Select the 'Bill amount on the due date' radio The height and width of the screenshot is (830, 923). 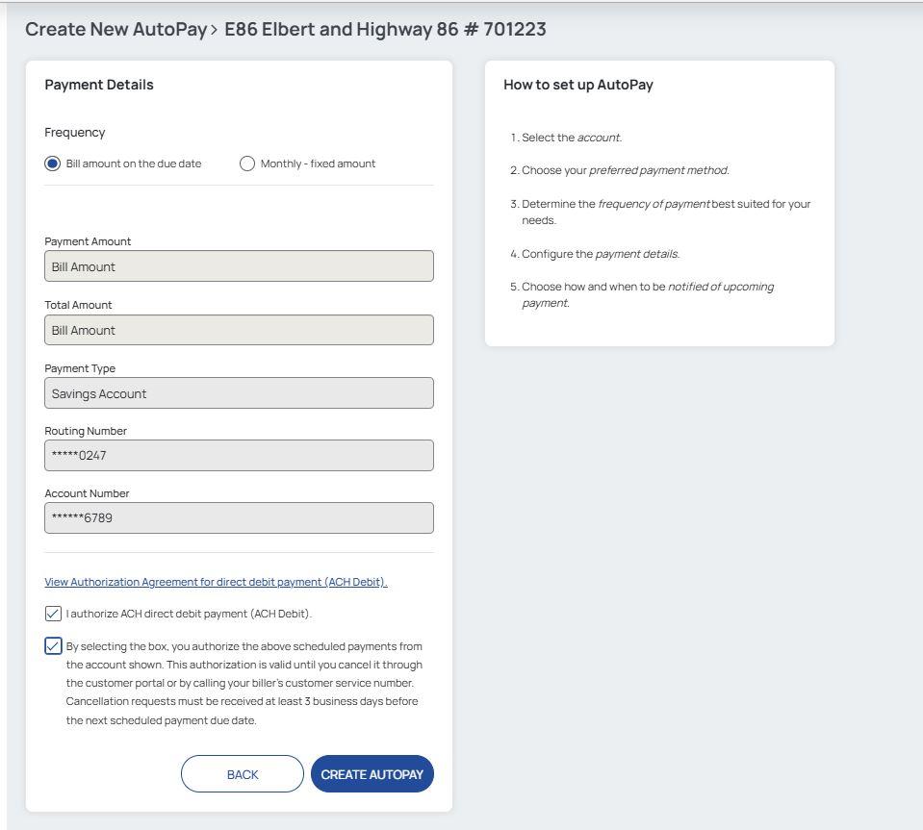pos(52,163)
